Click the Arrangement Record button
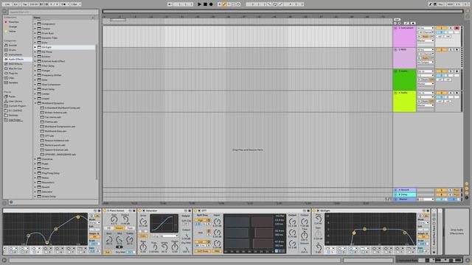This screenshot has height=265, width=472. 211,4
